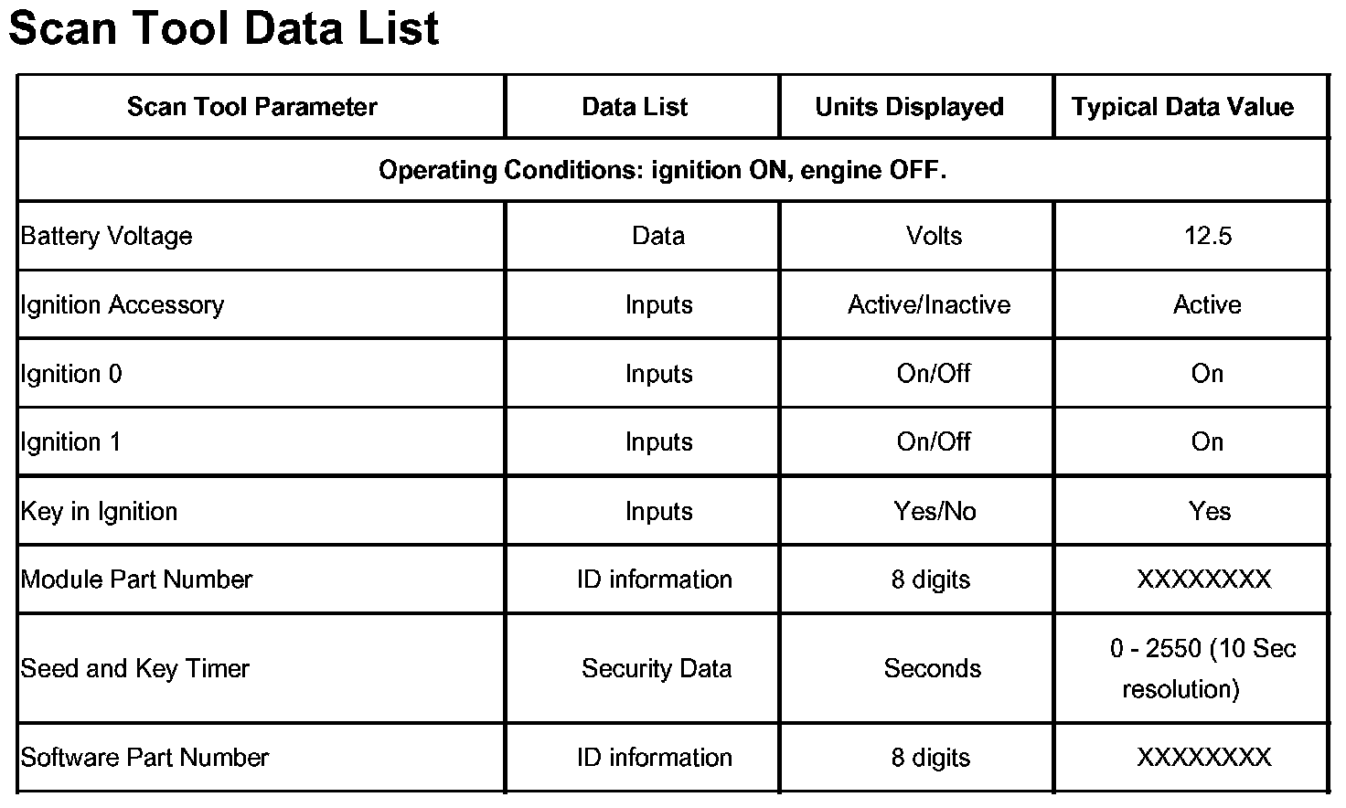The image size is (1346, 808).
Task: Click the Data List column header
Action: point(635,107)
